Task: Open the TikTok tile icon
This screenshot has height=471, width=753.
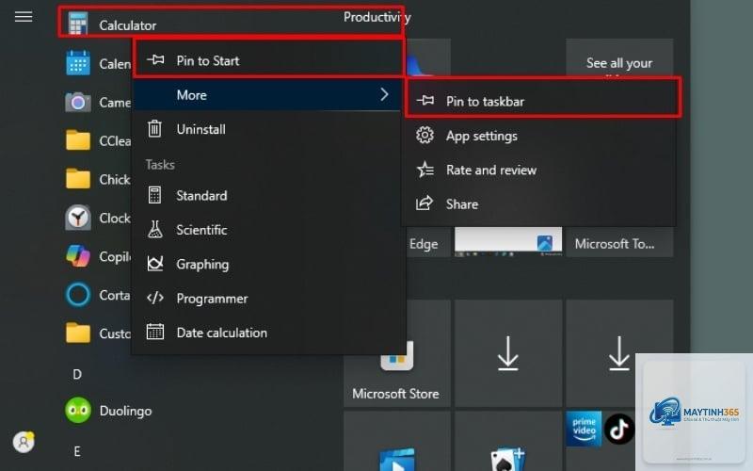Action: pos(619,429)
